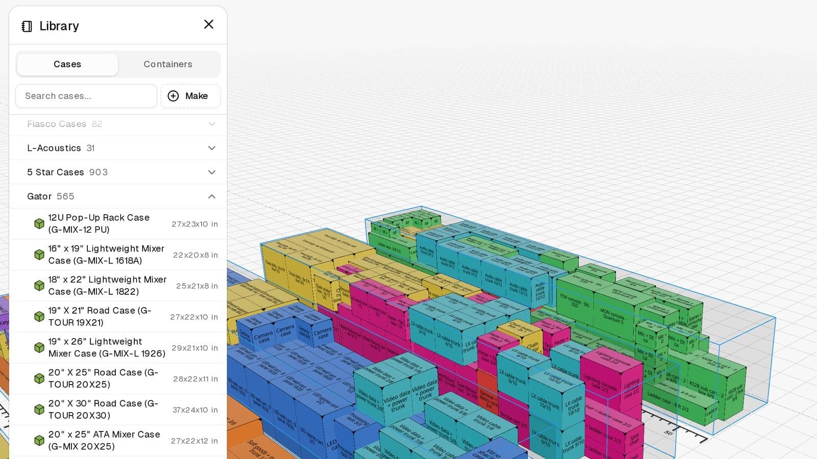Expand the Fiasco Cases group
Image resolution: width=817 pixels, height=459 pixels.
tap(118, 124)
